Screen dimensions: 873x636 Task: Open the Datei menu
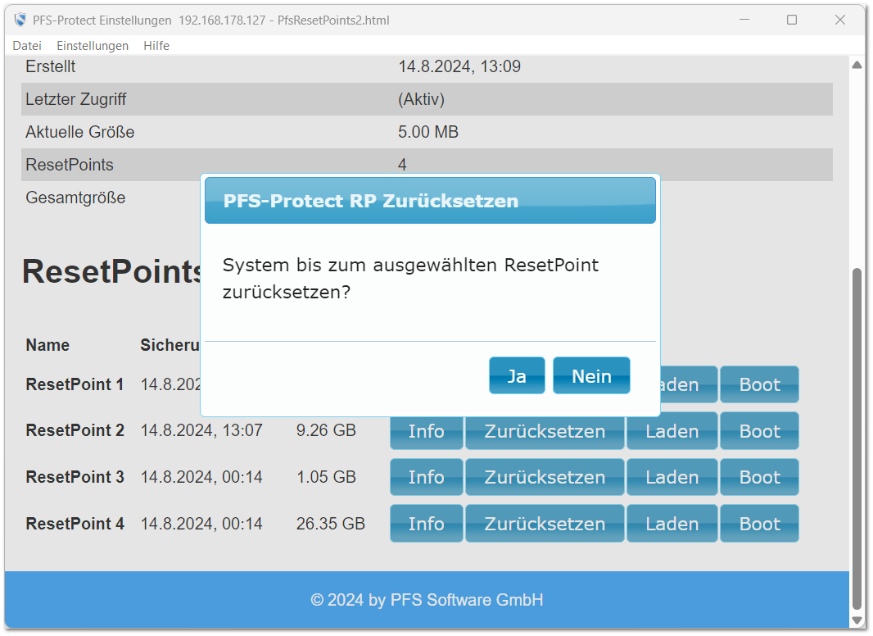[26, 46]
